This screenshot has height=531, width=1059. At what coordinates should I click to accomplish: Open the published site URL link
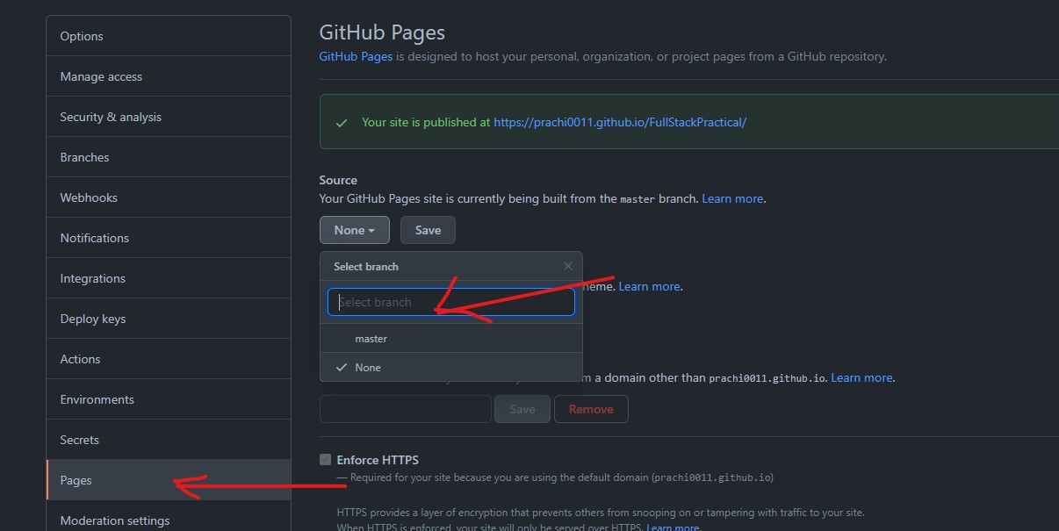tap(620, 122)
